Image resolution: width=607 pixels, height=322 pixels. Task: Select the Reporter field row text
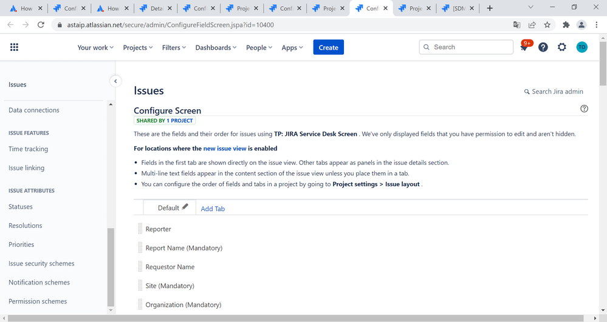tap(159, 229)
